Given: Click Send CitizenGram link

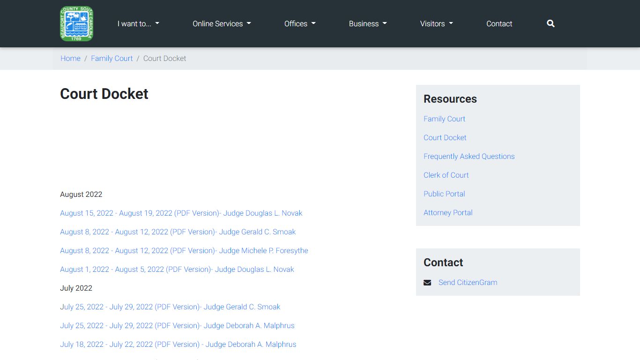Looking at the screenshot, I should (x=468, y=283).
